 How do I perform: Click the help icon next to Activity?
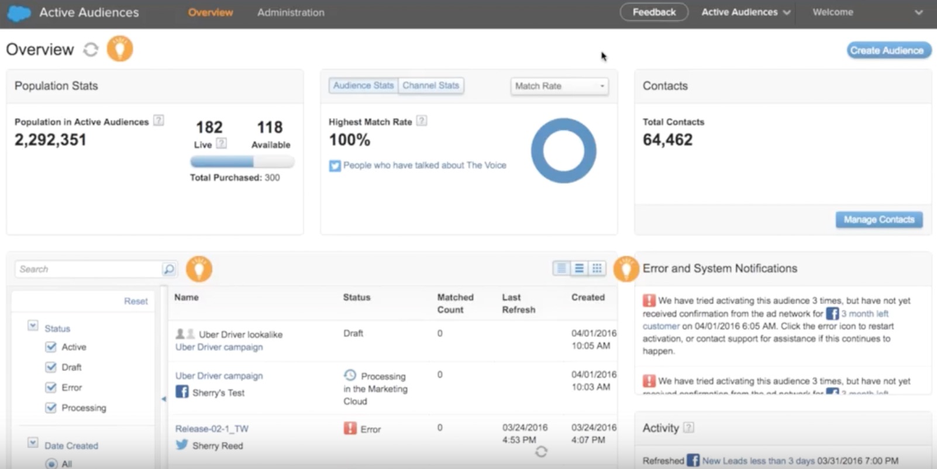[689, 427]
